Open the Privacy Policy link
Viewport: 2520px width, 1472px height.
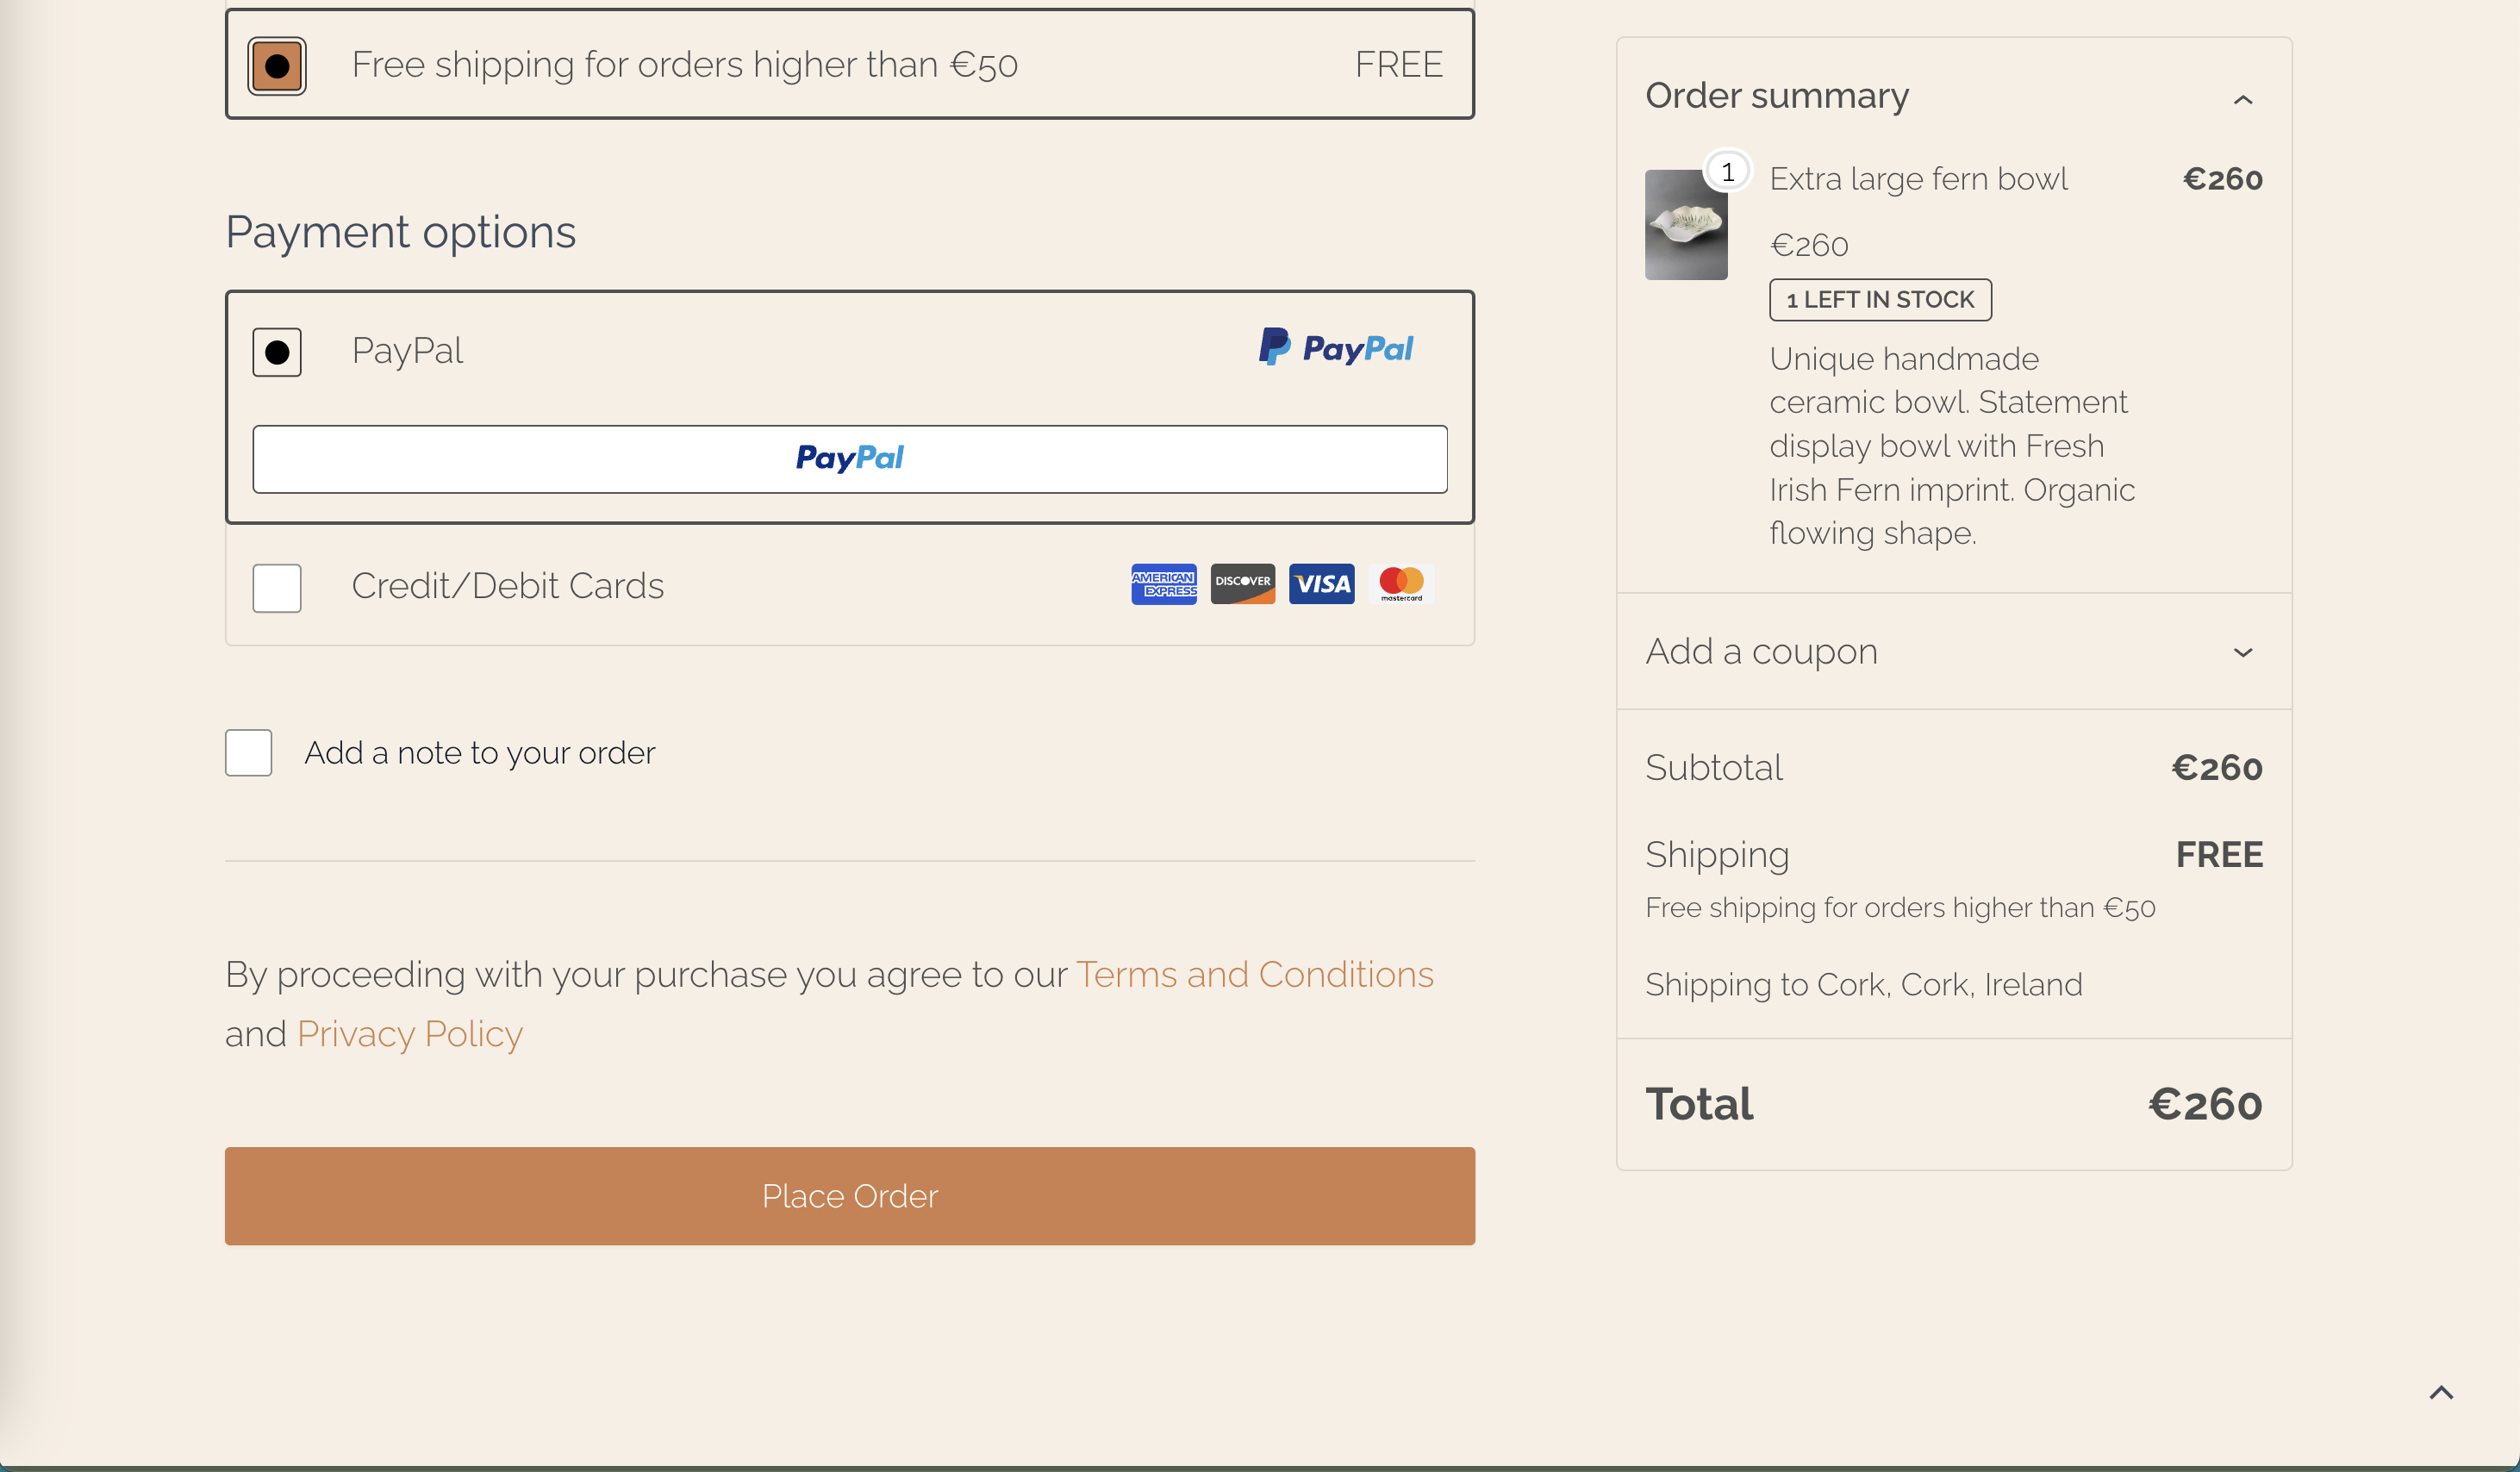click(410, 1033)
